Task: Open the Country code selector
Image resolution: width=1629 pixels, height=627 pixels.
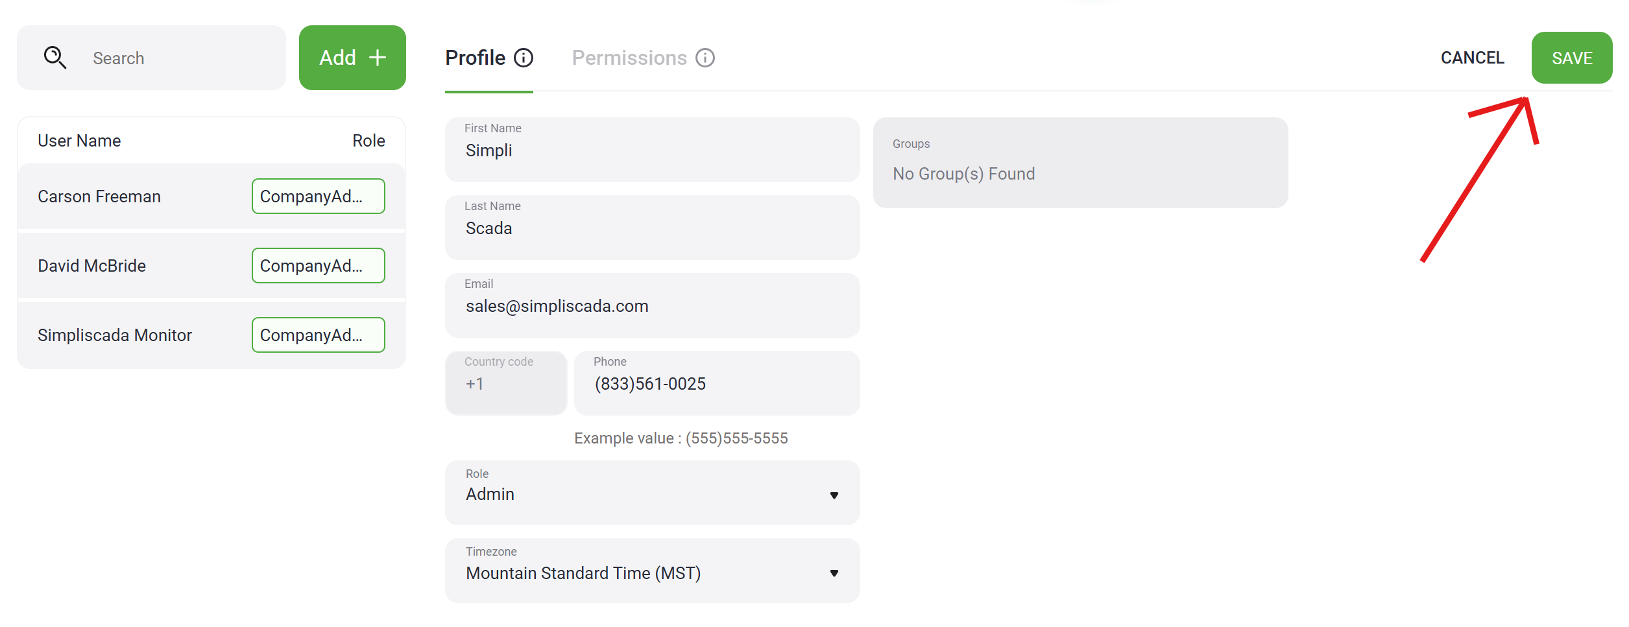Action: [x=506, y=383]
